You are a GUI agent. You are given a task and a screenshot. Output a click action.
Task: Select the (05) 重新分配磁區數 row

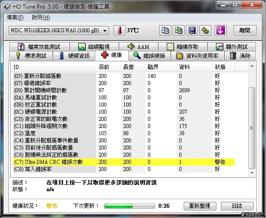(124, 76)
